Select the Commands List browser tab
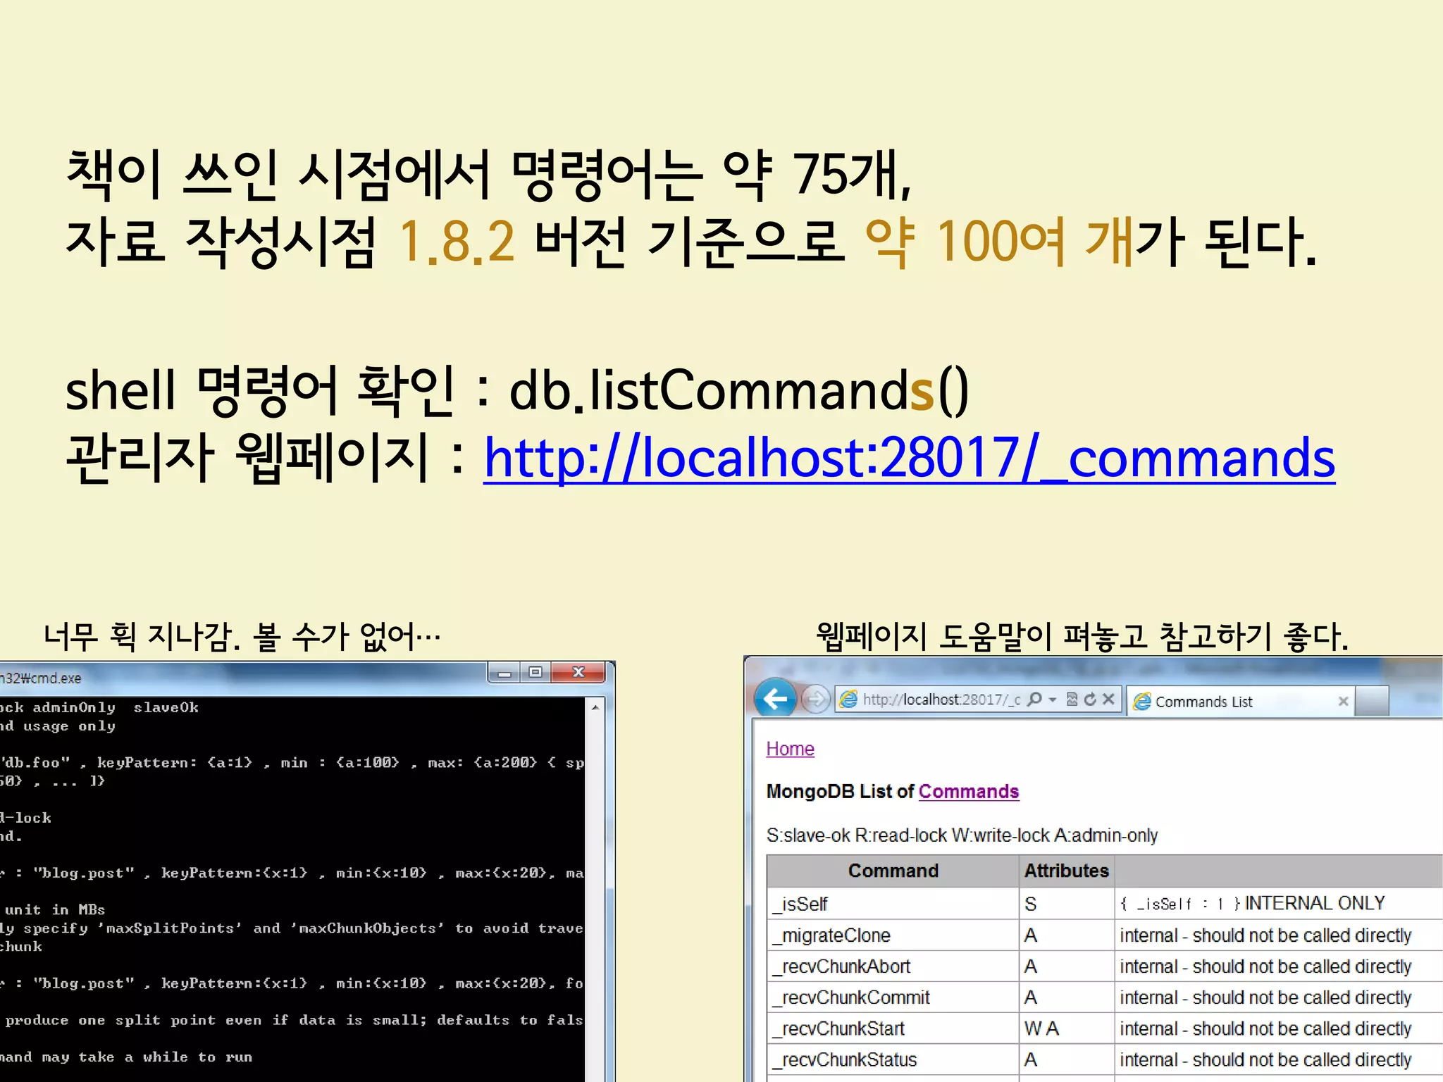 coord(1239,701)
